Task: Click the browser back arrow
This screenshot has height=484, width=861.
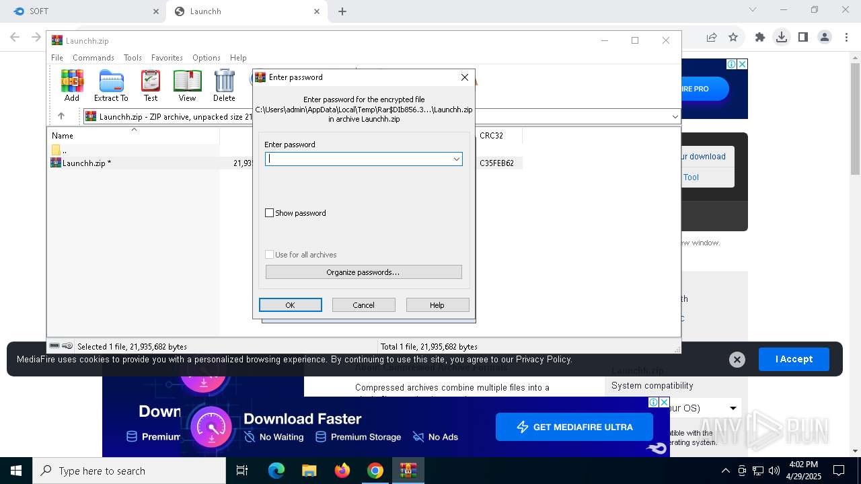Action: pos(15,38)
